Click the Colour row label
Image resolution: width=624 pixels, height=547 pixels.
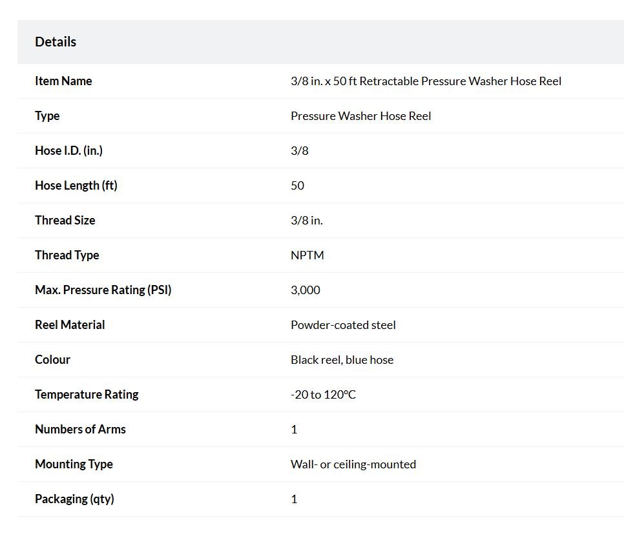52,359
